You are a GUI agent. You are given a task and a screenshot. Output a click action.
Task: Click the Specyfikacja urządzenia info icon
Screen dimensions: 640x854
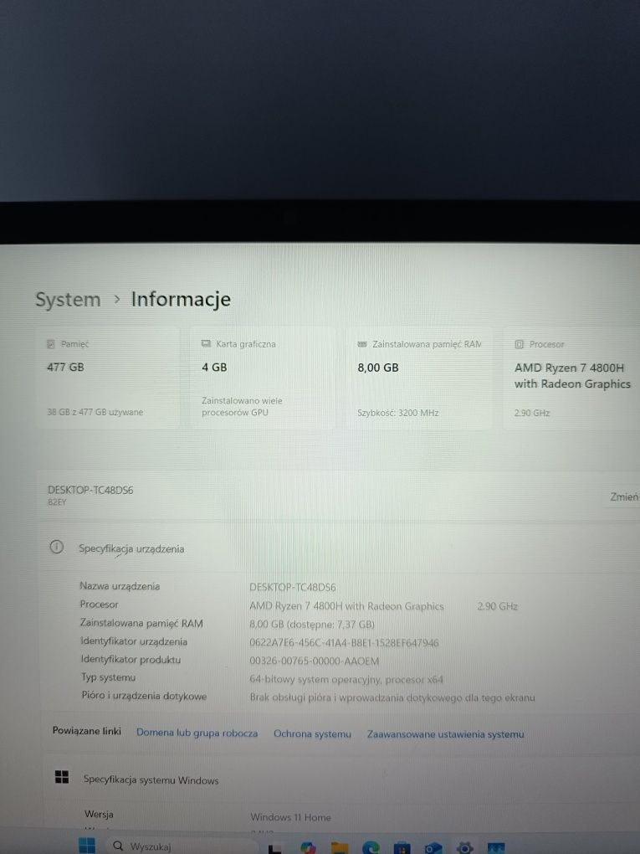[x=56, y=547]
